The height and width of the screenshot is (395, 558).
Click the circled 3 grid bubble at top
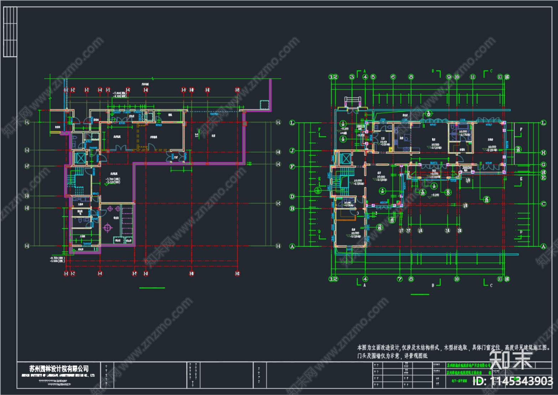(x=352, y=77)
